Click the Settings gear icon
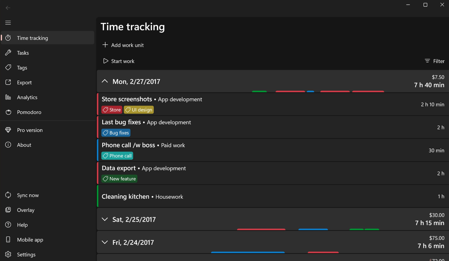The width and height of the screenshot is (449, 261). click(x=8, y=254)
